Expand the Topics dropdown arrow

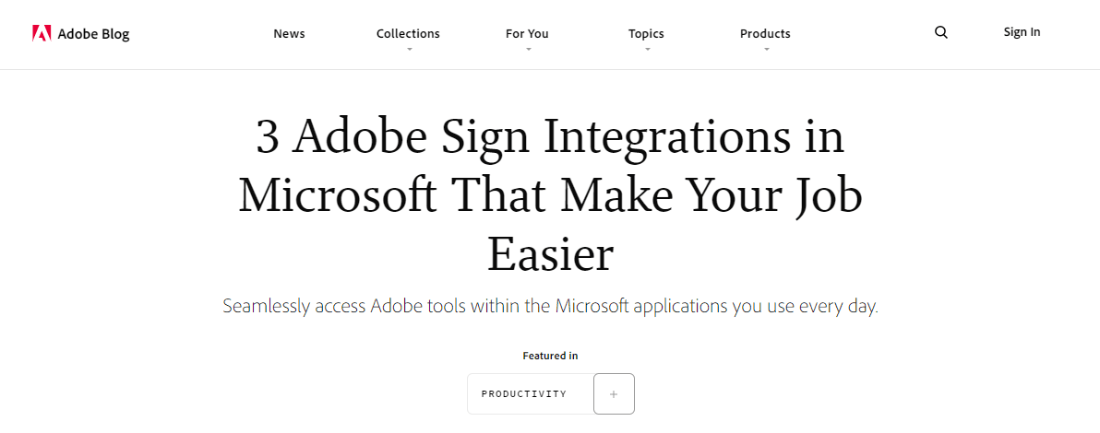648,49
